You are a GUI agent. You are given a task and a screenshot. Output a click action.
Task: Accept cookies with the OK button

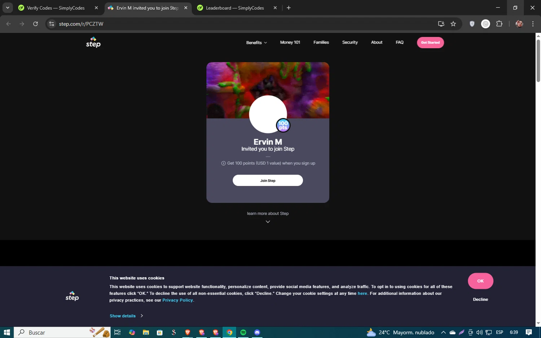coord(480,281)
